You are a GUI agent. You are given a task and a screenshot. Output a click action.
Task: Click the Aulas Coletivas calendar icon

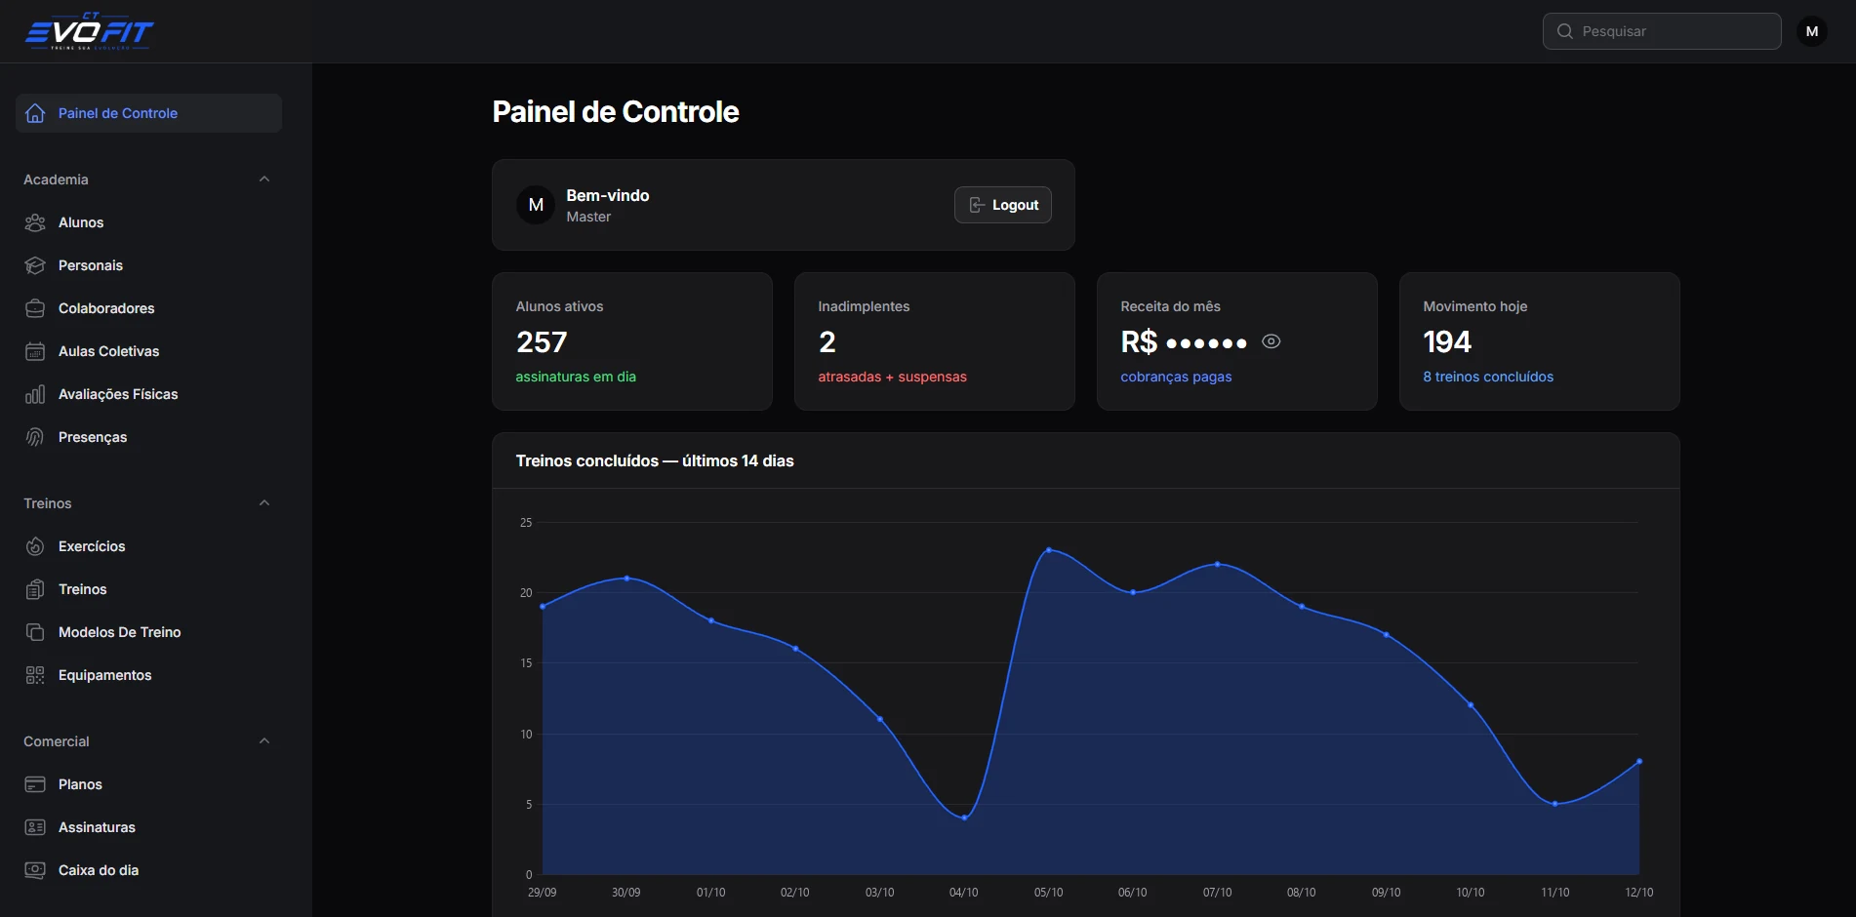35,351
